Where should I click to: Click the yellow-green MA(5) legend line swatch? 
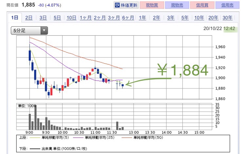click(x=35, y=138)
